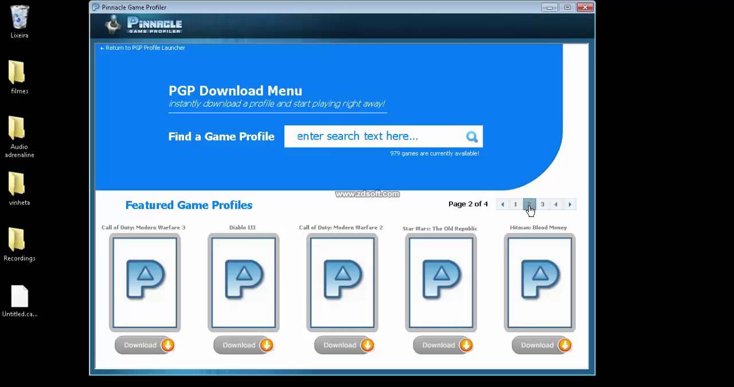Click the Featured Game Profiles heading

[189, 205]
